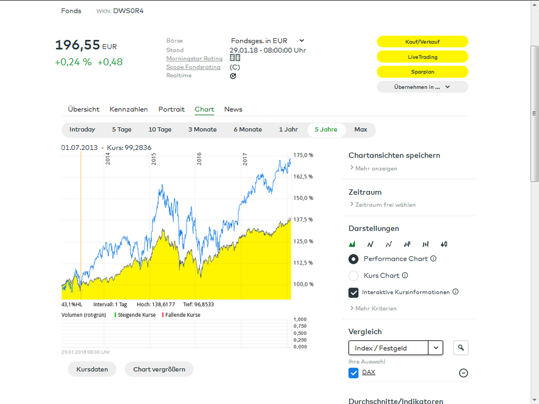
Task: Select the line chart display icon
Action: (371, 244)
